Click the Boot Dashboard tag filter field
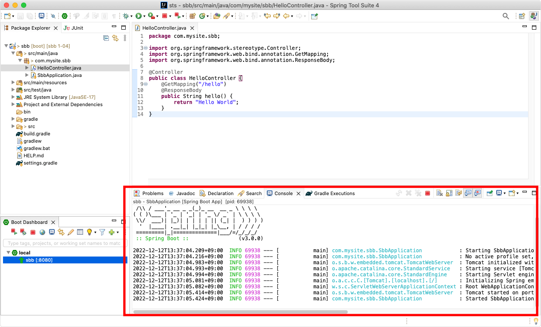The width and height of the screenshot is (541, 327). coord(64,243)
